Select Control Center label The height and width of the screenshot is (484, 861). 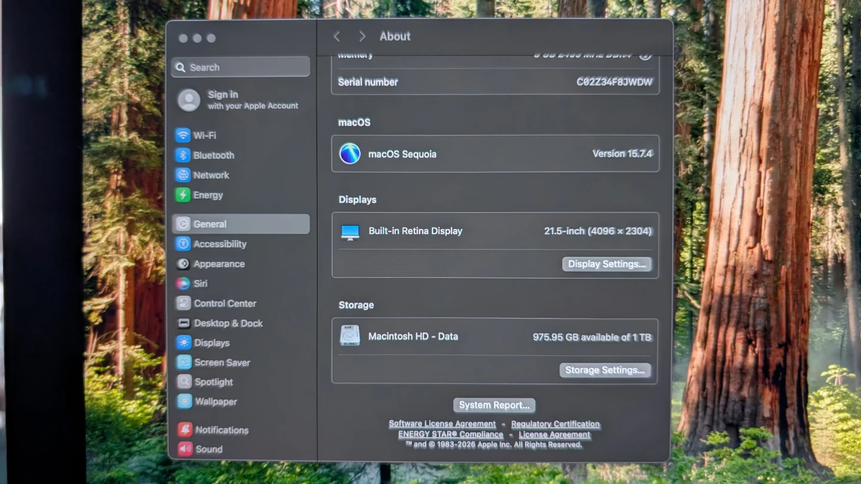pyautogui.click(x=225, y=304)
